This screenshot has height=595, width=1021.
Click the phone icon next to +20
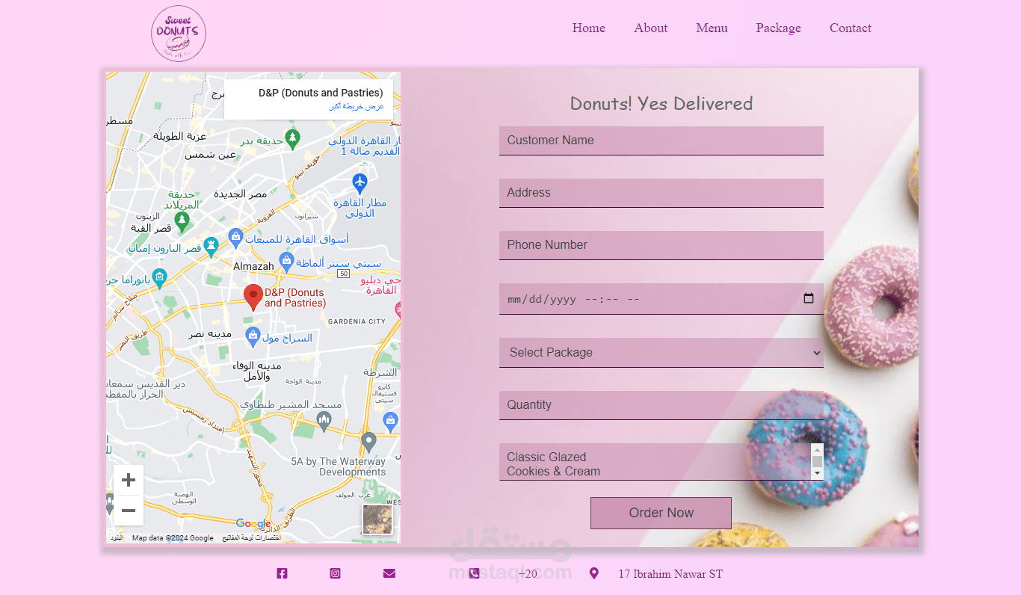pyautogui.click(x=474, y=573)
